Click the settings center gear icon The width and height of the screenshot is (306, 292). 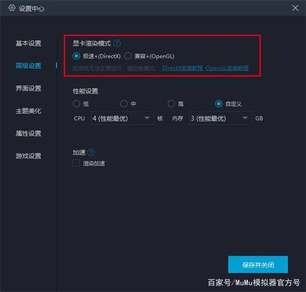coord(12,8)
